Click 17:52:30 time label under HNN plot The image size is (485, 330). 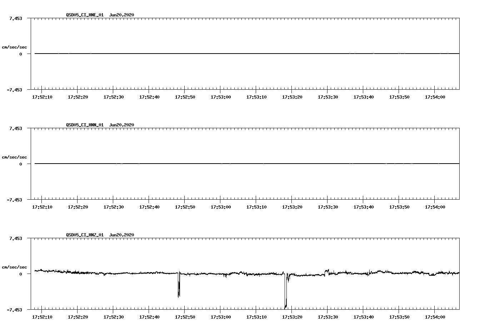coord(114,207)
